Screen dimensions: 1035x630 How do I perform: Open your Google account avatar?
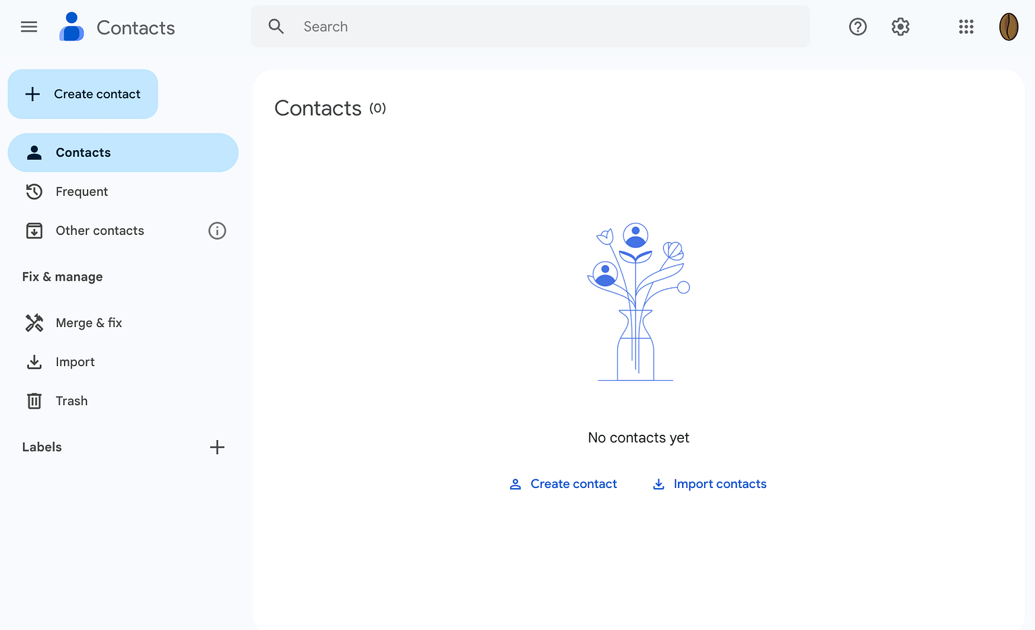click(x=1008, y=27)
